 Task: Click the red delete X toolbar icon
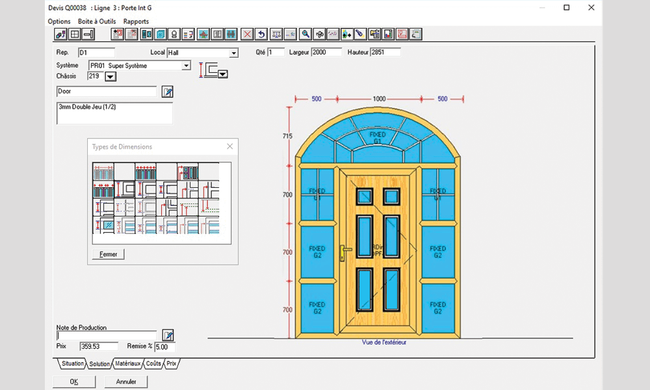[x=247, y=34]
